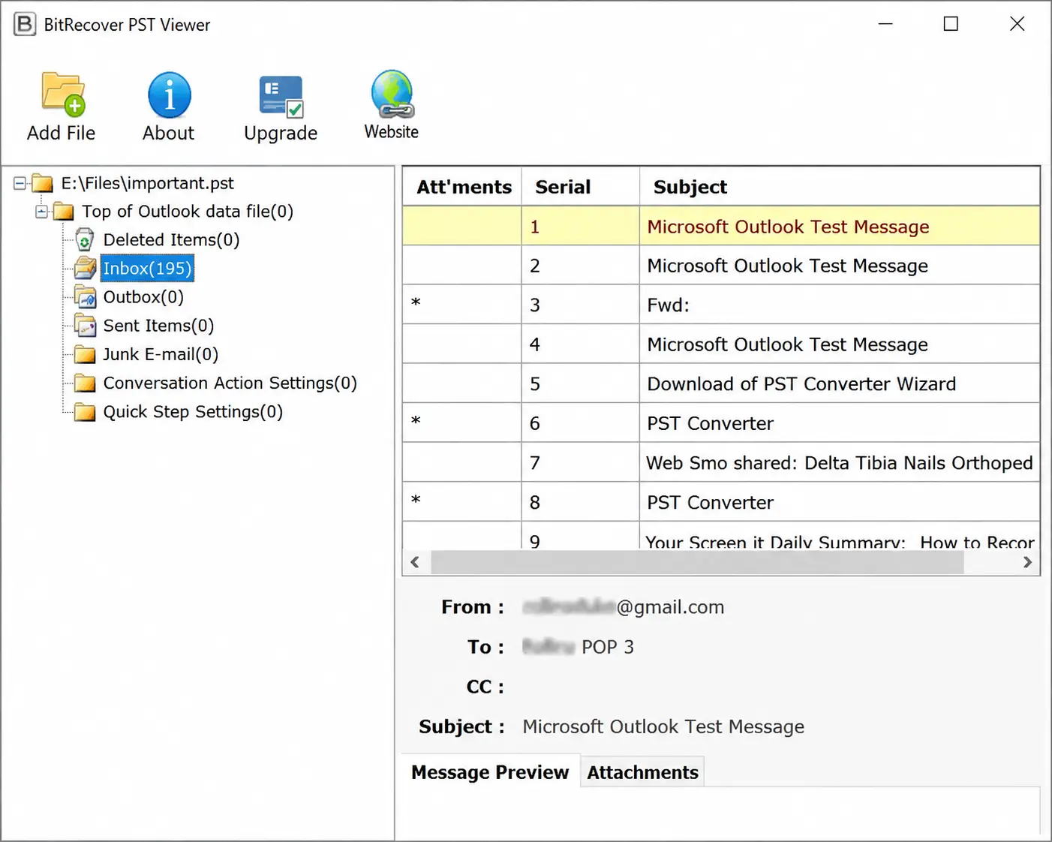The height and width of the screenshot is (842, 1052).
Task: Click the Subject value in details pane
Action: pyautogui.click(x=663, y=726)
